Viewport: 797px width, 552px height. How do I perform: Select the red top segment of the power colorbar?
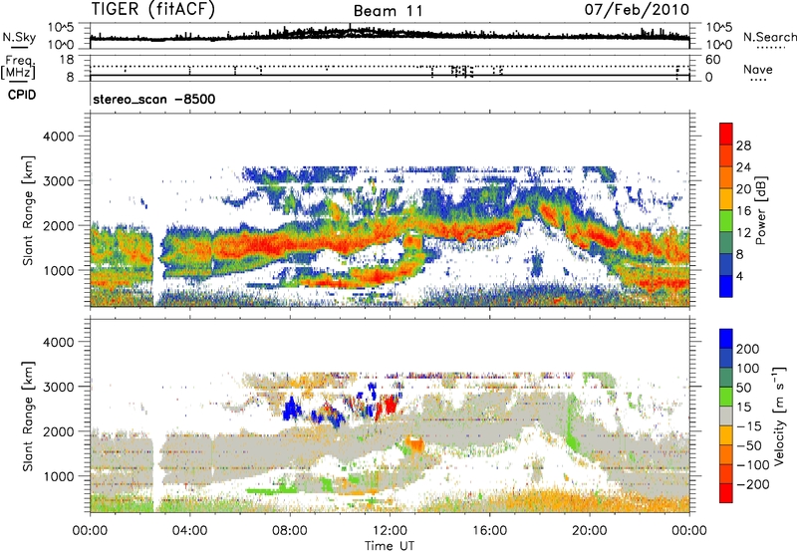point(726,135)
